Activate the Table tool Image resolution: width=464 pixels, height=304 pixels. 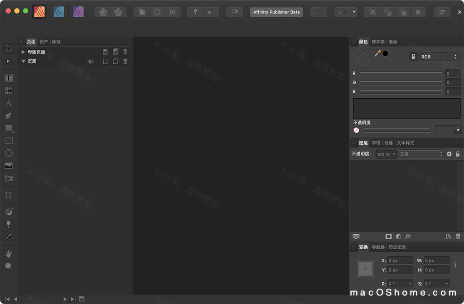click(x=9, y=90)
